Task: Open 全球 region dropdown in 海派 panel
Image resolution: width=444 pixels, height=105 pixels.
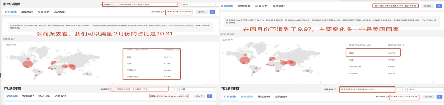Action: point(200,5)
